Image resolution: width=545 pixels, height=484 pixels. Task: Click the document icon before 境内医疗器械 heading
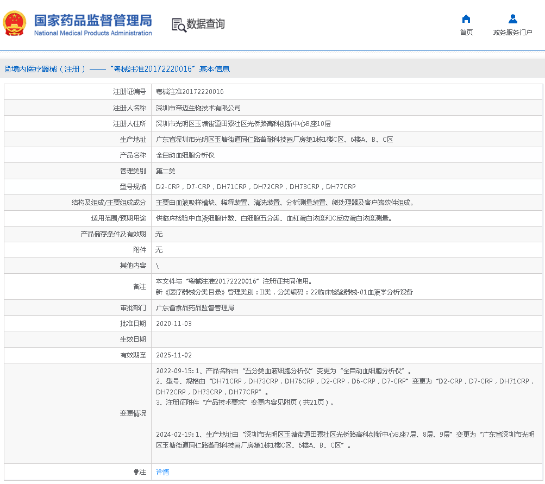[7, 69]
